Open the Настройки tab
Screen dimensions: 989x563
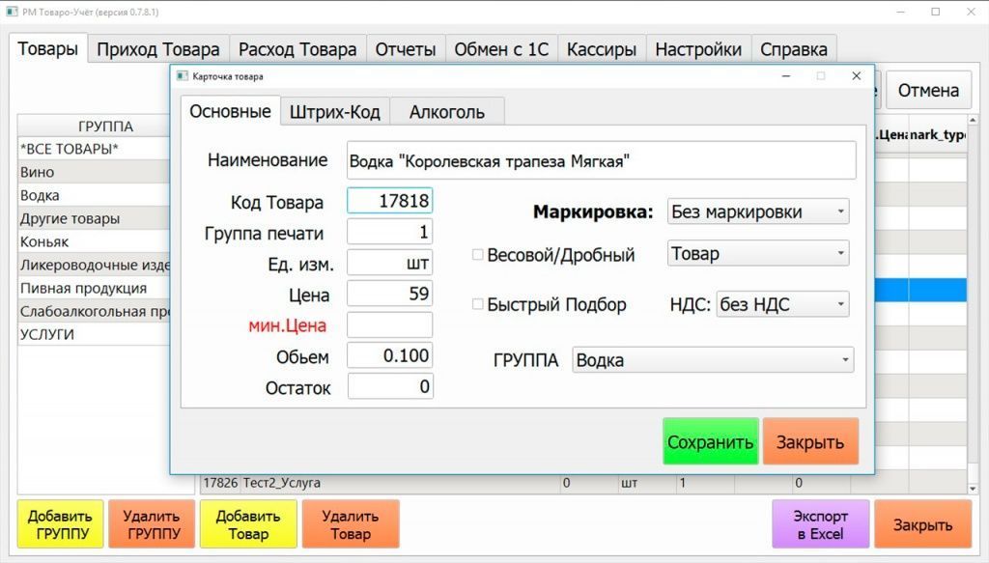tap(698, 49)
